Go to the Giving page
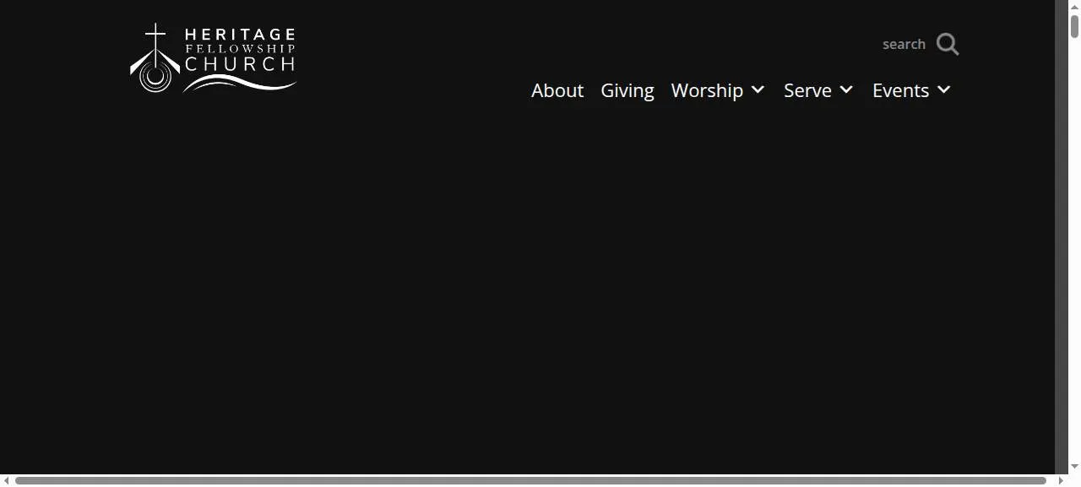Viewport: 1081px width, 487px height. pyautogui.click(x=627, y=90)
